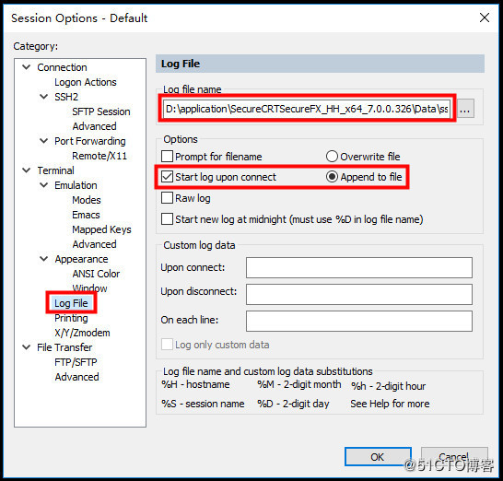This screenshot has width=503, height=481.
Task: Enable the Prompt for filename checkbox
Action: [x=167, y=157]
